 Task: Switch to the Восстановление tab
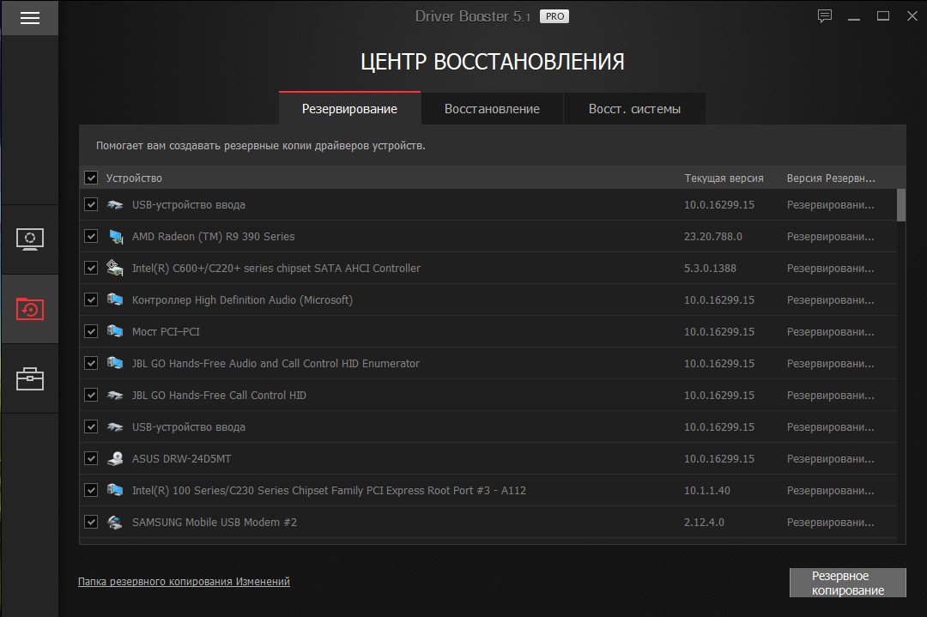[492, 109]
